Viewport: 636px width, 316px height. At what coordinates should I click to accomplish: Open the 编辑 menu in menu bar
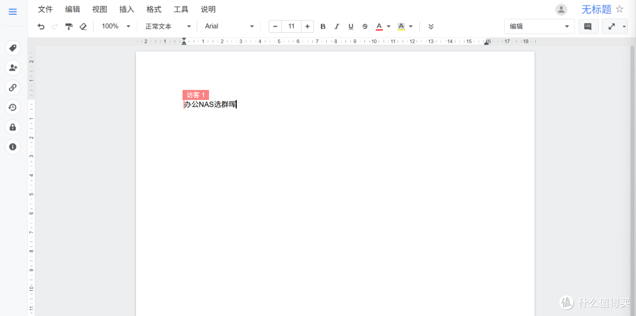72,9
